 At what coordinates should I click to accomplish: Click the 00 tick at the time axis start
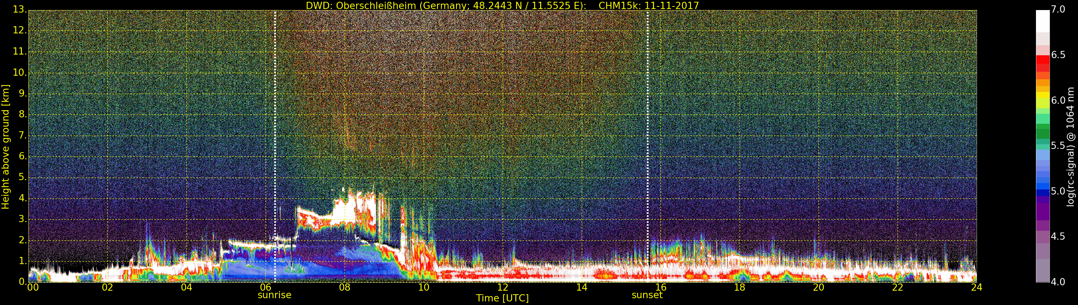click(x=33, y=287)
